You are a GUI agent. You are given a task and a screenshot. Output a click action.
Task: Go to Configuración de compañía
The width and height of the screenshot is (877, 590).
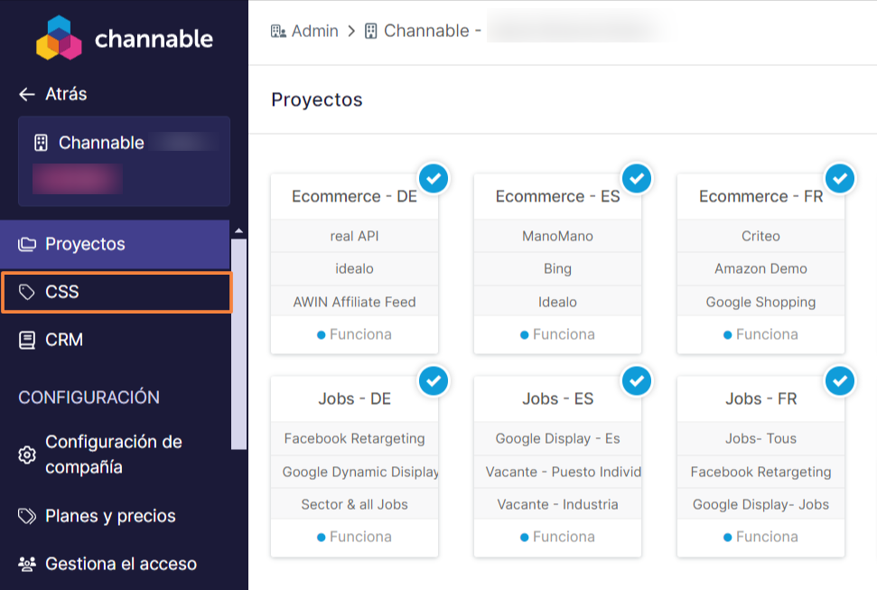tap(116, 454)
